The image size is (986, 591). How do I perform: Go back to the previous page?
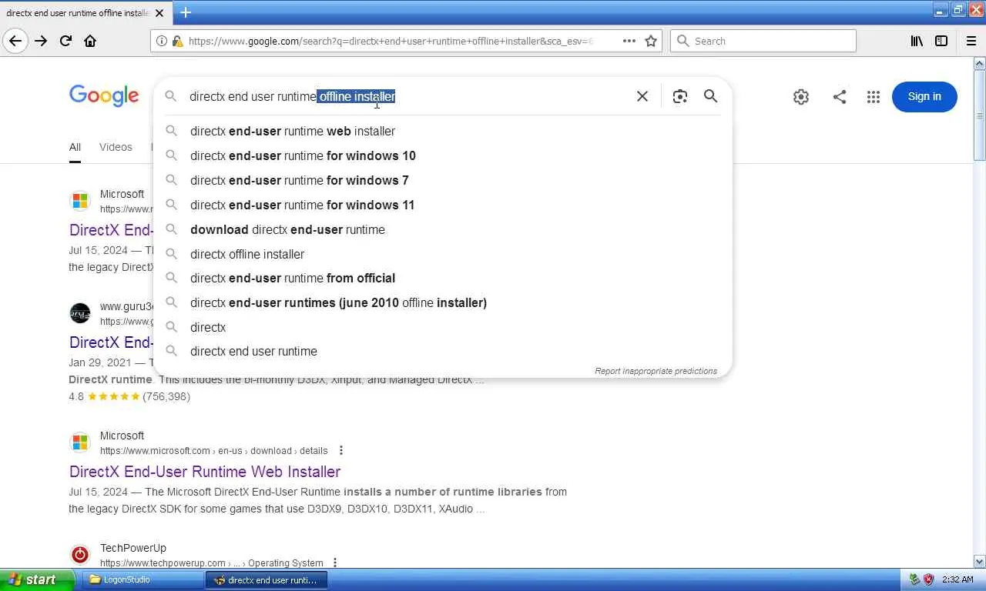coord(15,41)
